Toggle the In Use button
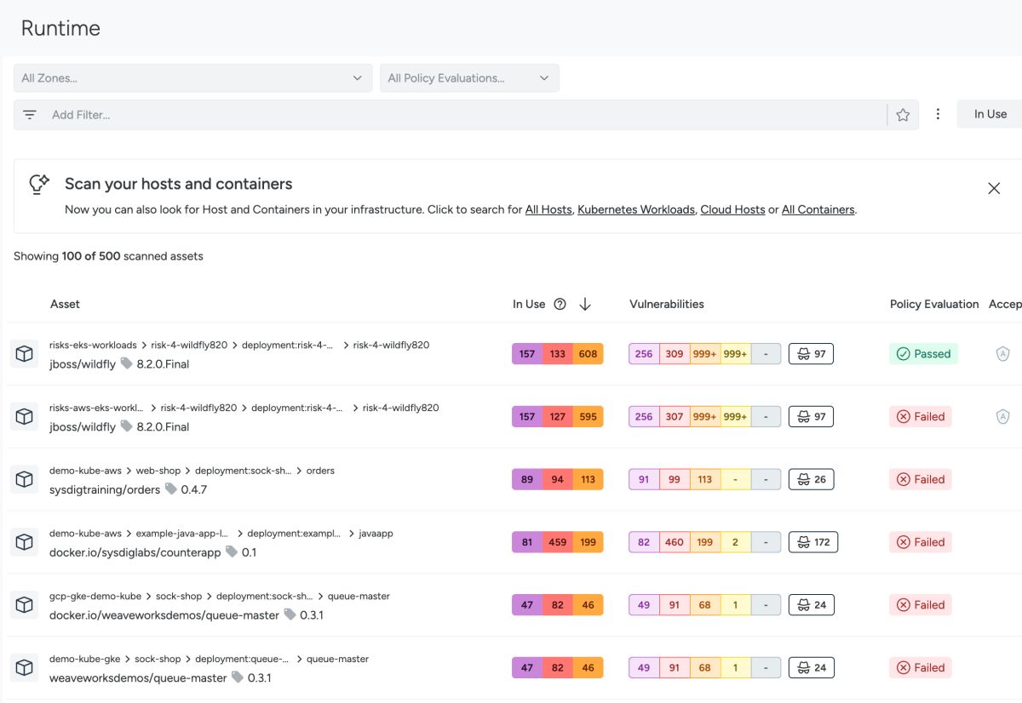 pyautogui.click(x=990, y=114)
